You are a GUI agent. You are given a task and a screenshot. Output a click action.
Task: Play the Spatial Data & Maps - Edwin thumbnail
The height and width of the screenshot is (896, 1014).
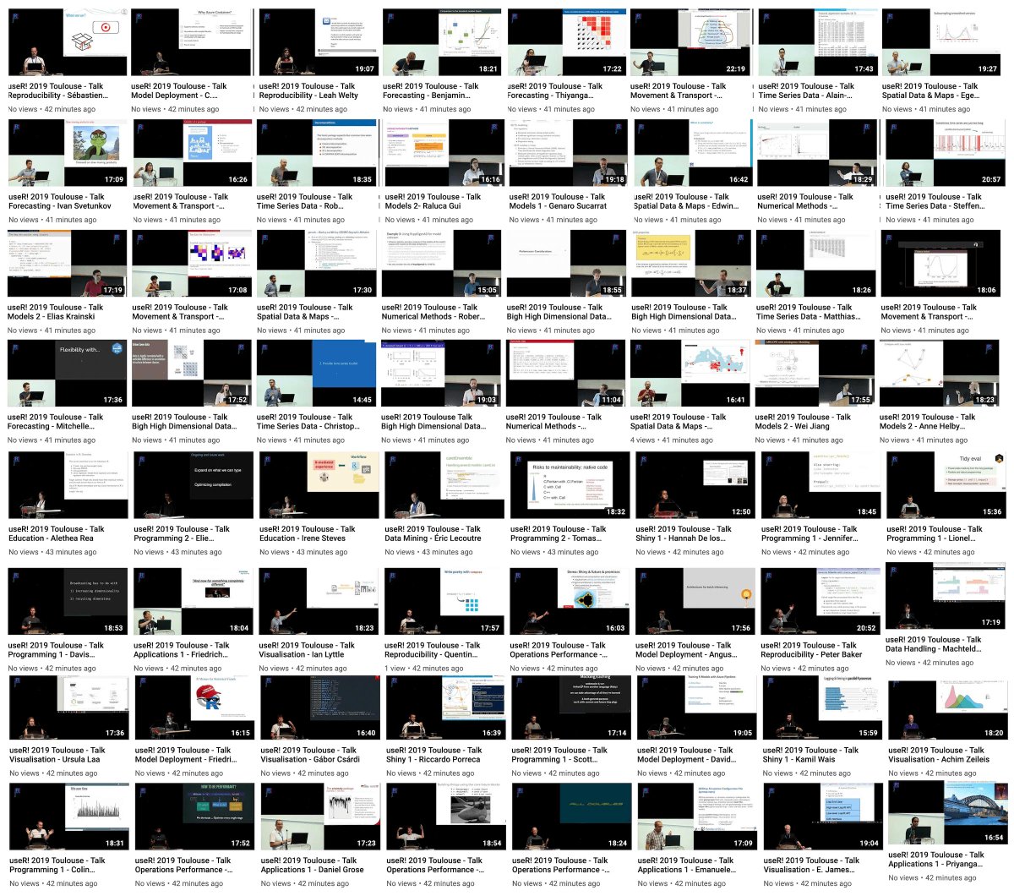pos(693,153)
